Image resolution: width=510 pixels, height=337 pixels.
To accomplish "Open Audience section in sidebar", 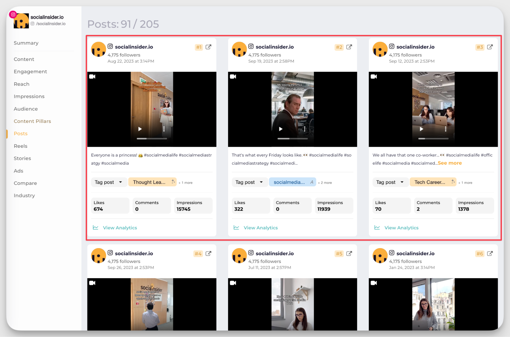I will [x=26, y=109].
